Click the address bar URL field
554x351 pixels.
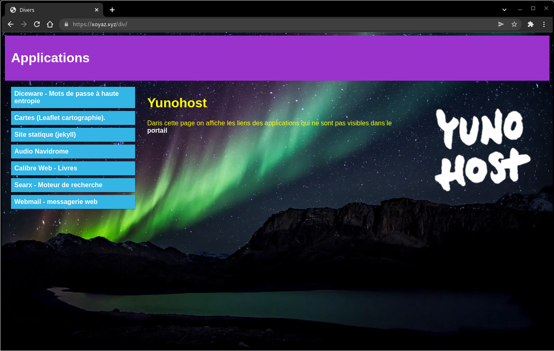click(x=278, y=24)
